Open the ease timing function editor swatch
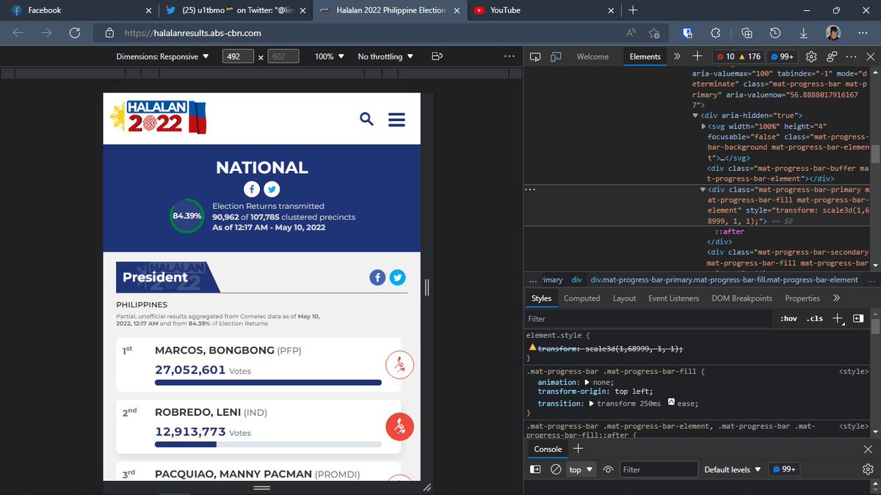The width and height of the screenshot is (881, 495). (671, 403)
